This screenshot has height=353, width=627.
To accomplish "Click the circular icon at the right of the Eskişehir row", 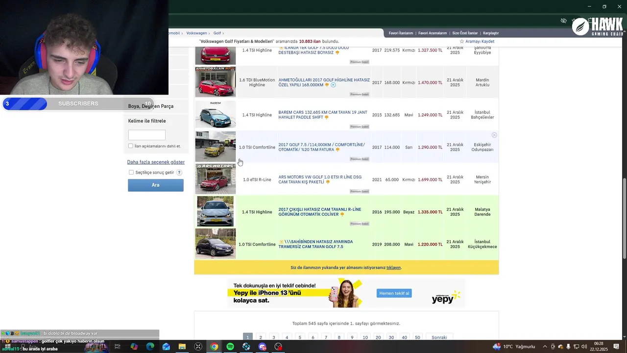I will coord(494,135).
